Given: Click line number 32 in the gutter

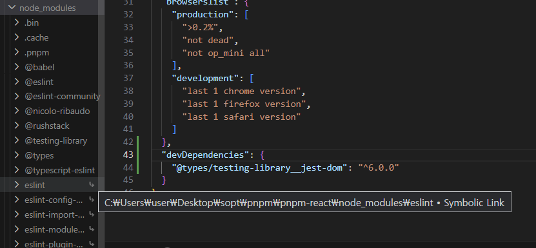Looking at the screenshot, I should (x=128, y=14).
